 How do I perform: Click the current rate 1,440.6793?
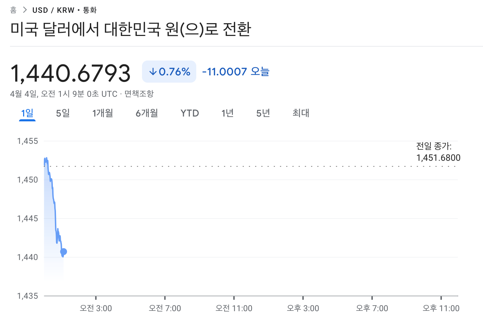click(70, 73)
